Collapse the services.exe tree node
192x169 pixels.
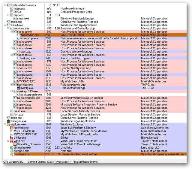click(x=8, y=28)
